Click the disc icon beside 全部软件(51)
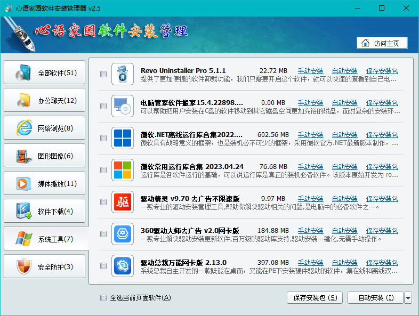This screenshot has width=419, height=316. click(x=23, y=72)
